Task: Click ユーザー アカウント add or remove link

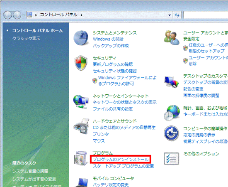Action: pos(208,61)
